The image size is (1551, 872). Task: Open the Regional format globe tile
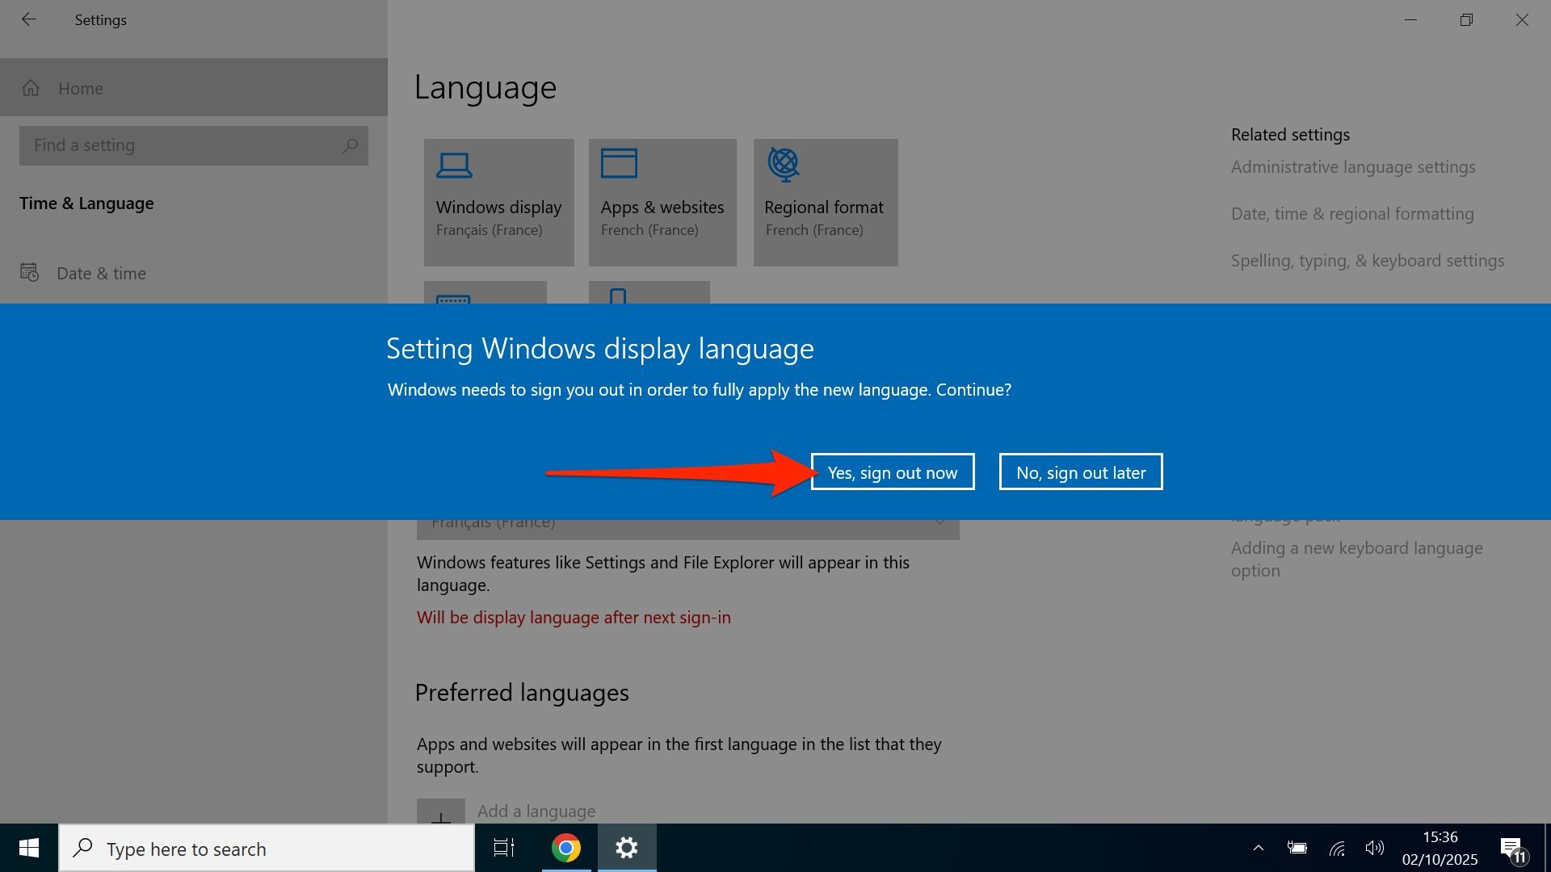(x=825, y=202)
